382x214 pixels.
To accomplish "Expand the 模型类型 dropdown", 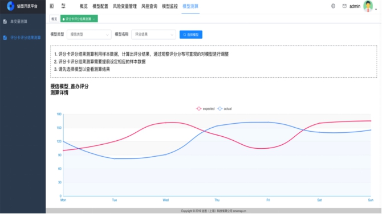I will 89,35.
